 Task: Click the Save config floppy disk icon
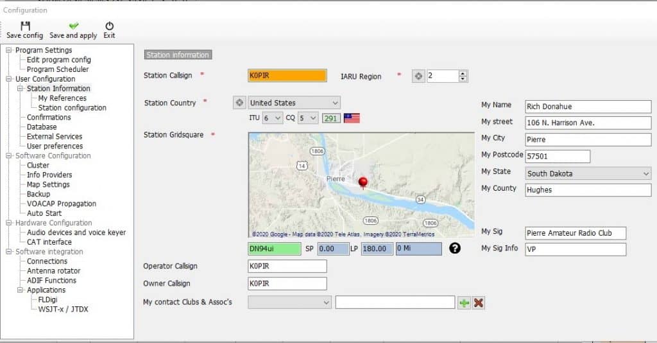[x=25, y=26]
